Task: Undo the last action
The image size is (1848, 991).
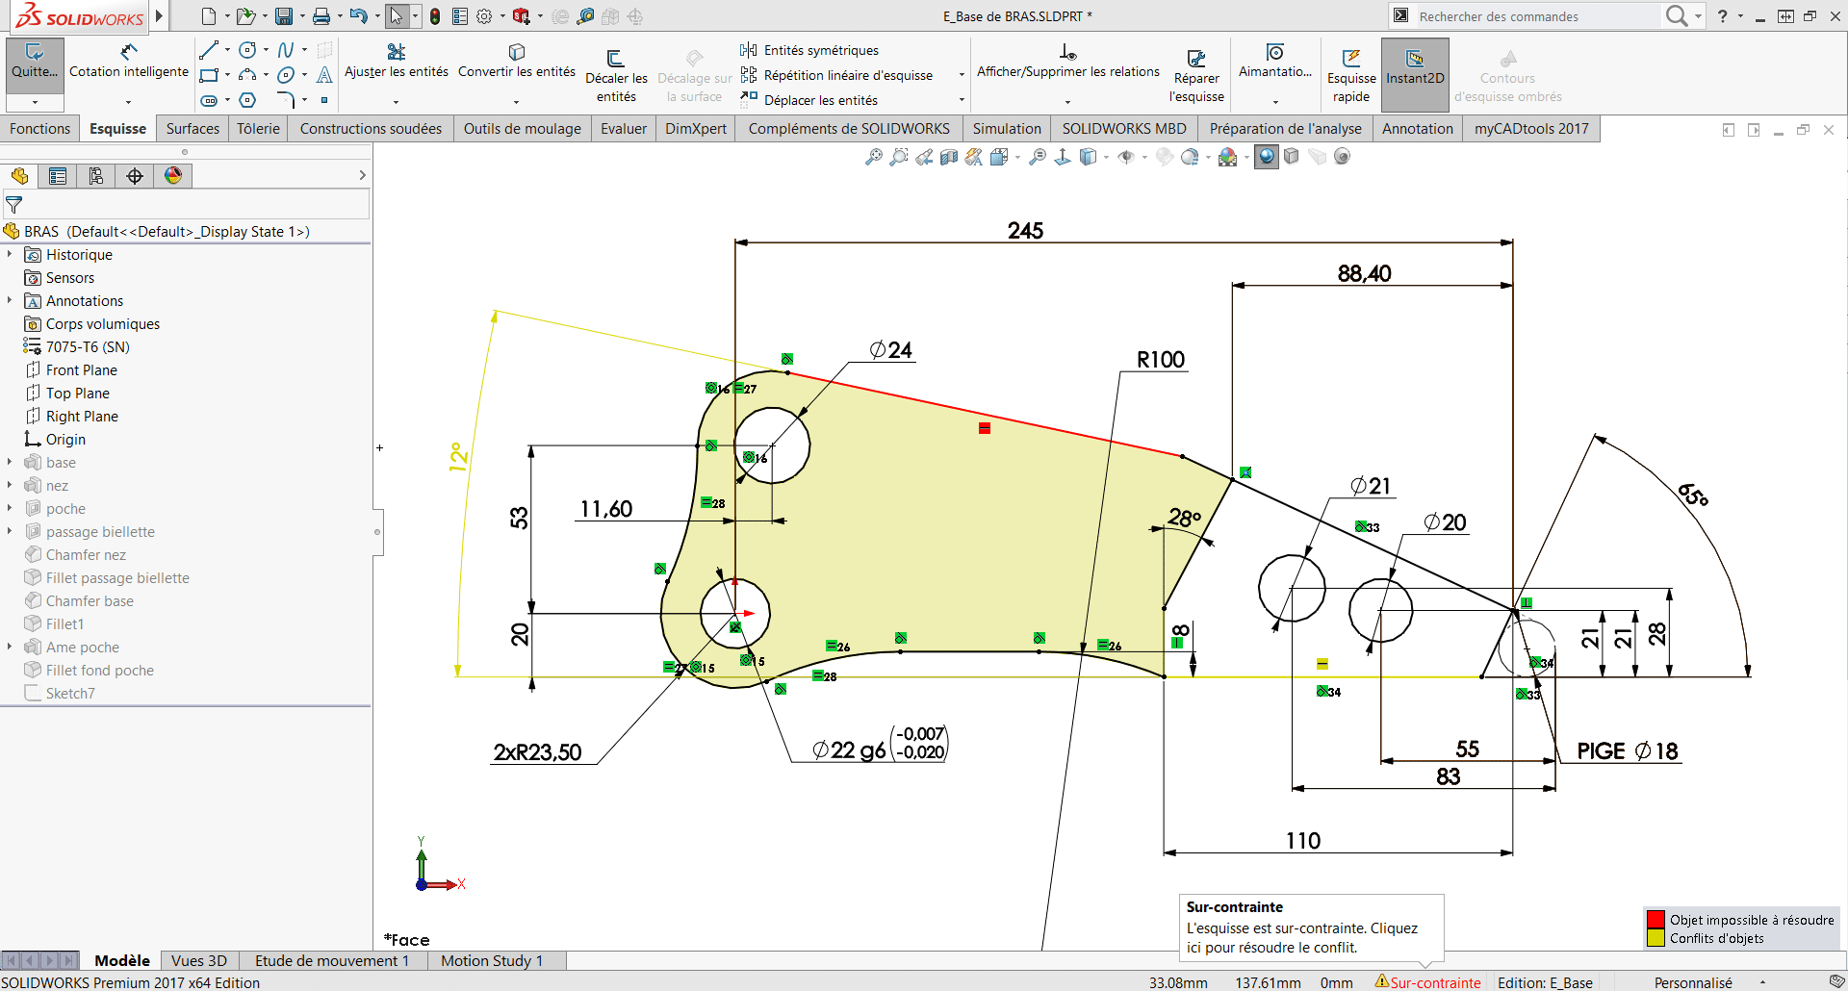Action: (358, 16)
